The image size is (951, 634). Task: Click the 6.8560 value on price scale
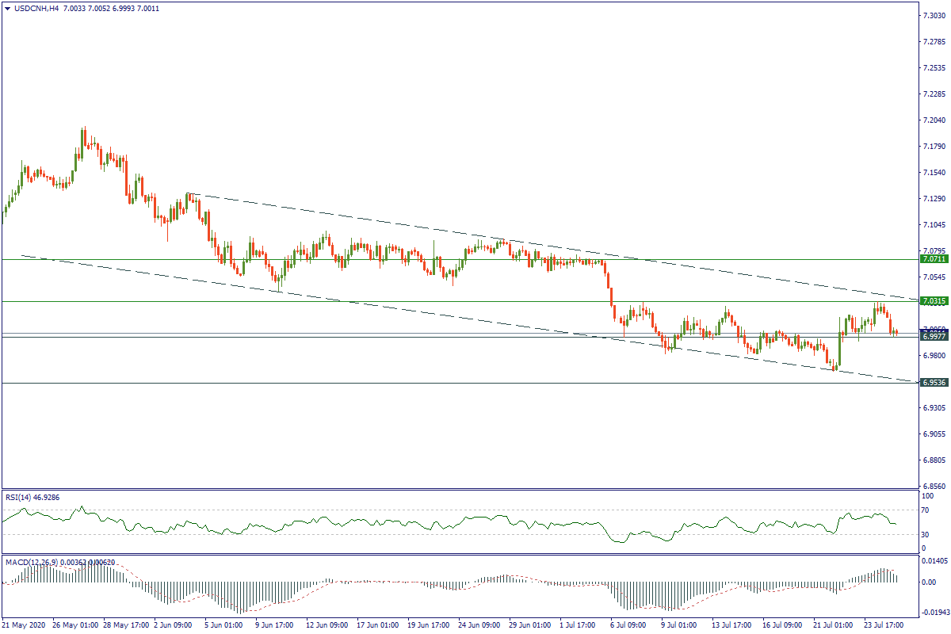933,486
